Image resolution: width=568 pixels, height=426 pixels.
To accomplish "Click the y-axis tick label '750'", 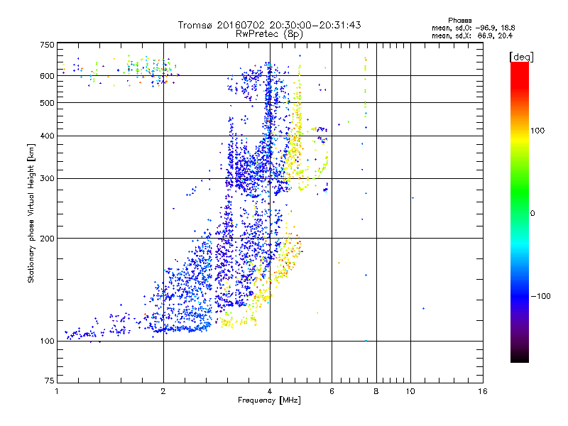I will point(48,45).
